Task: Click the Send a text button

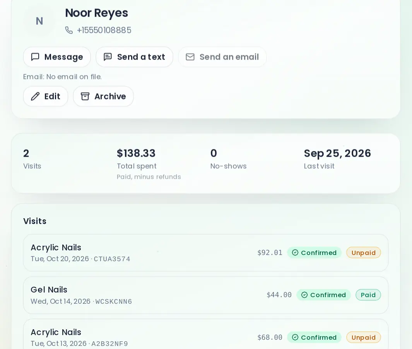Action: [134, 57]
